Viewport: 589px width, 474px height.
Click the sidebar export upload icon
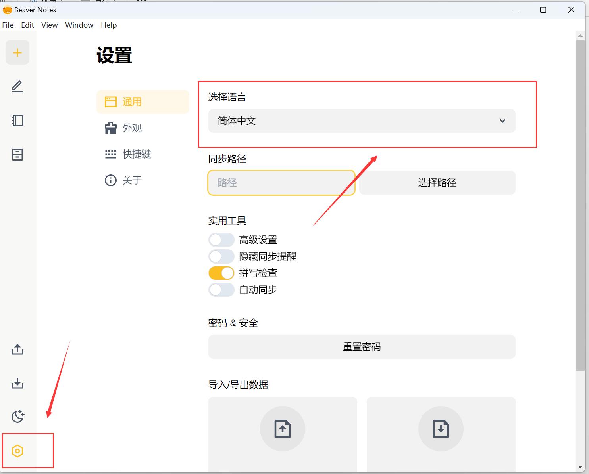tap(17, 350)
